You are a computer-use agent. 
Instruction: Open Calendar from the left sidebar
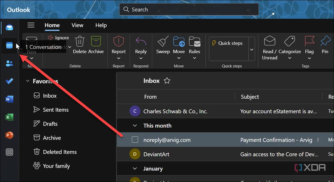(9, 46)
